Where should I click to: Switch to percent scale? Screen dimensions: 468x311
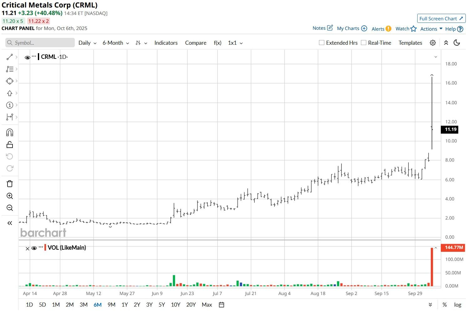[445, 305]
